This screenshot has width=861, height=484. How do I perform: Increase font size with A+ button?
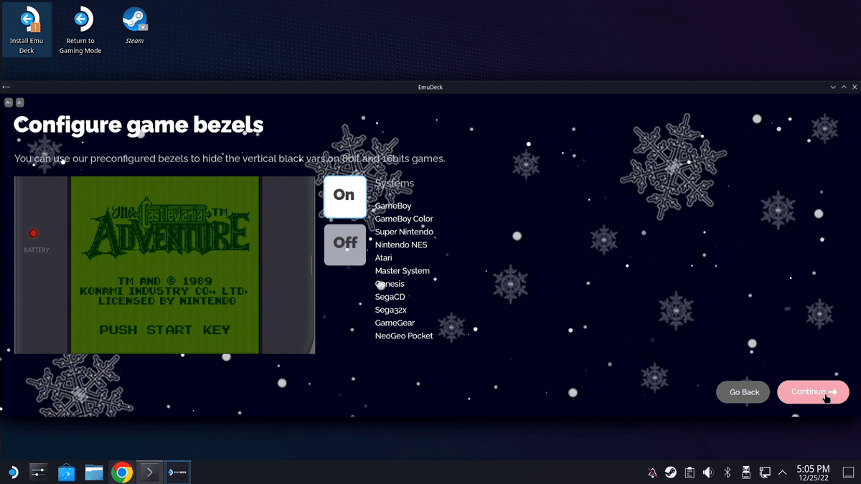tap(9, 103)
